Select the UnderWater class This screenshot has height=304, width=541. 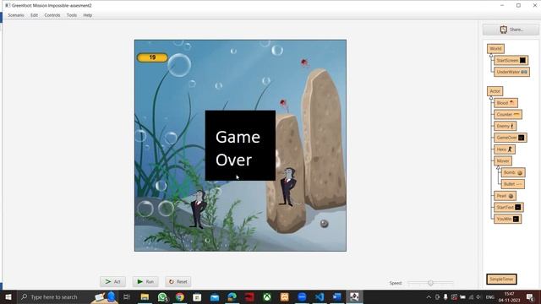pyautogui.click(x=511, y=72)
